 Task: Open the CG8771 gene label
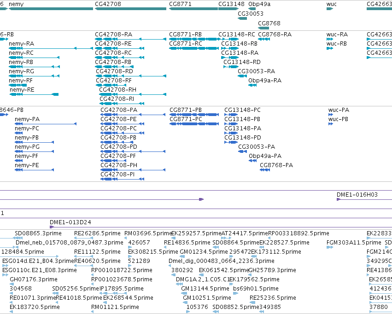click(180, 4)
